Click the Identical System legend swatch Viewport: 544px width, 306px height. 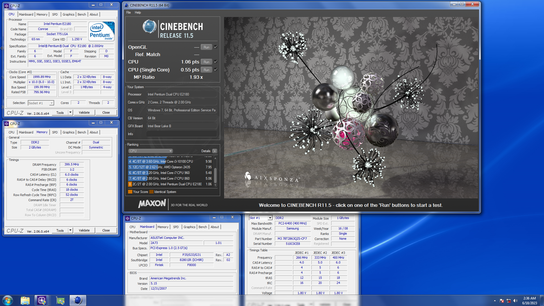click(x=151, y=192)
